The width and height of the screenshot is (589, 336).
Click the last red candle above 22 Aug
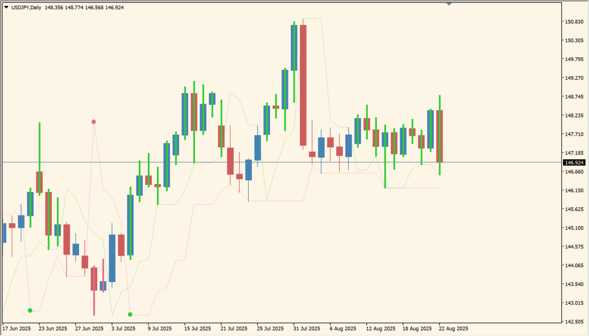pos(440,136)
